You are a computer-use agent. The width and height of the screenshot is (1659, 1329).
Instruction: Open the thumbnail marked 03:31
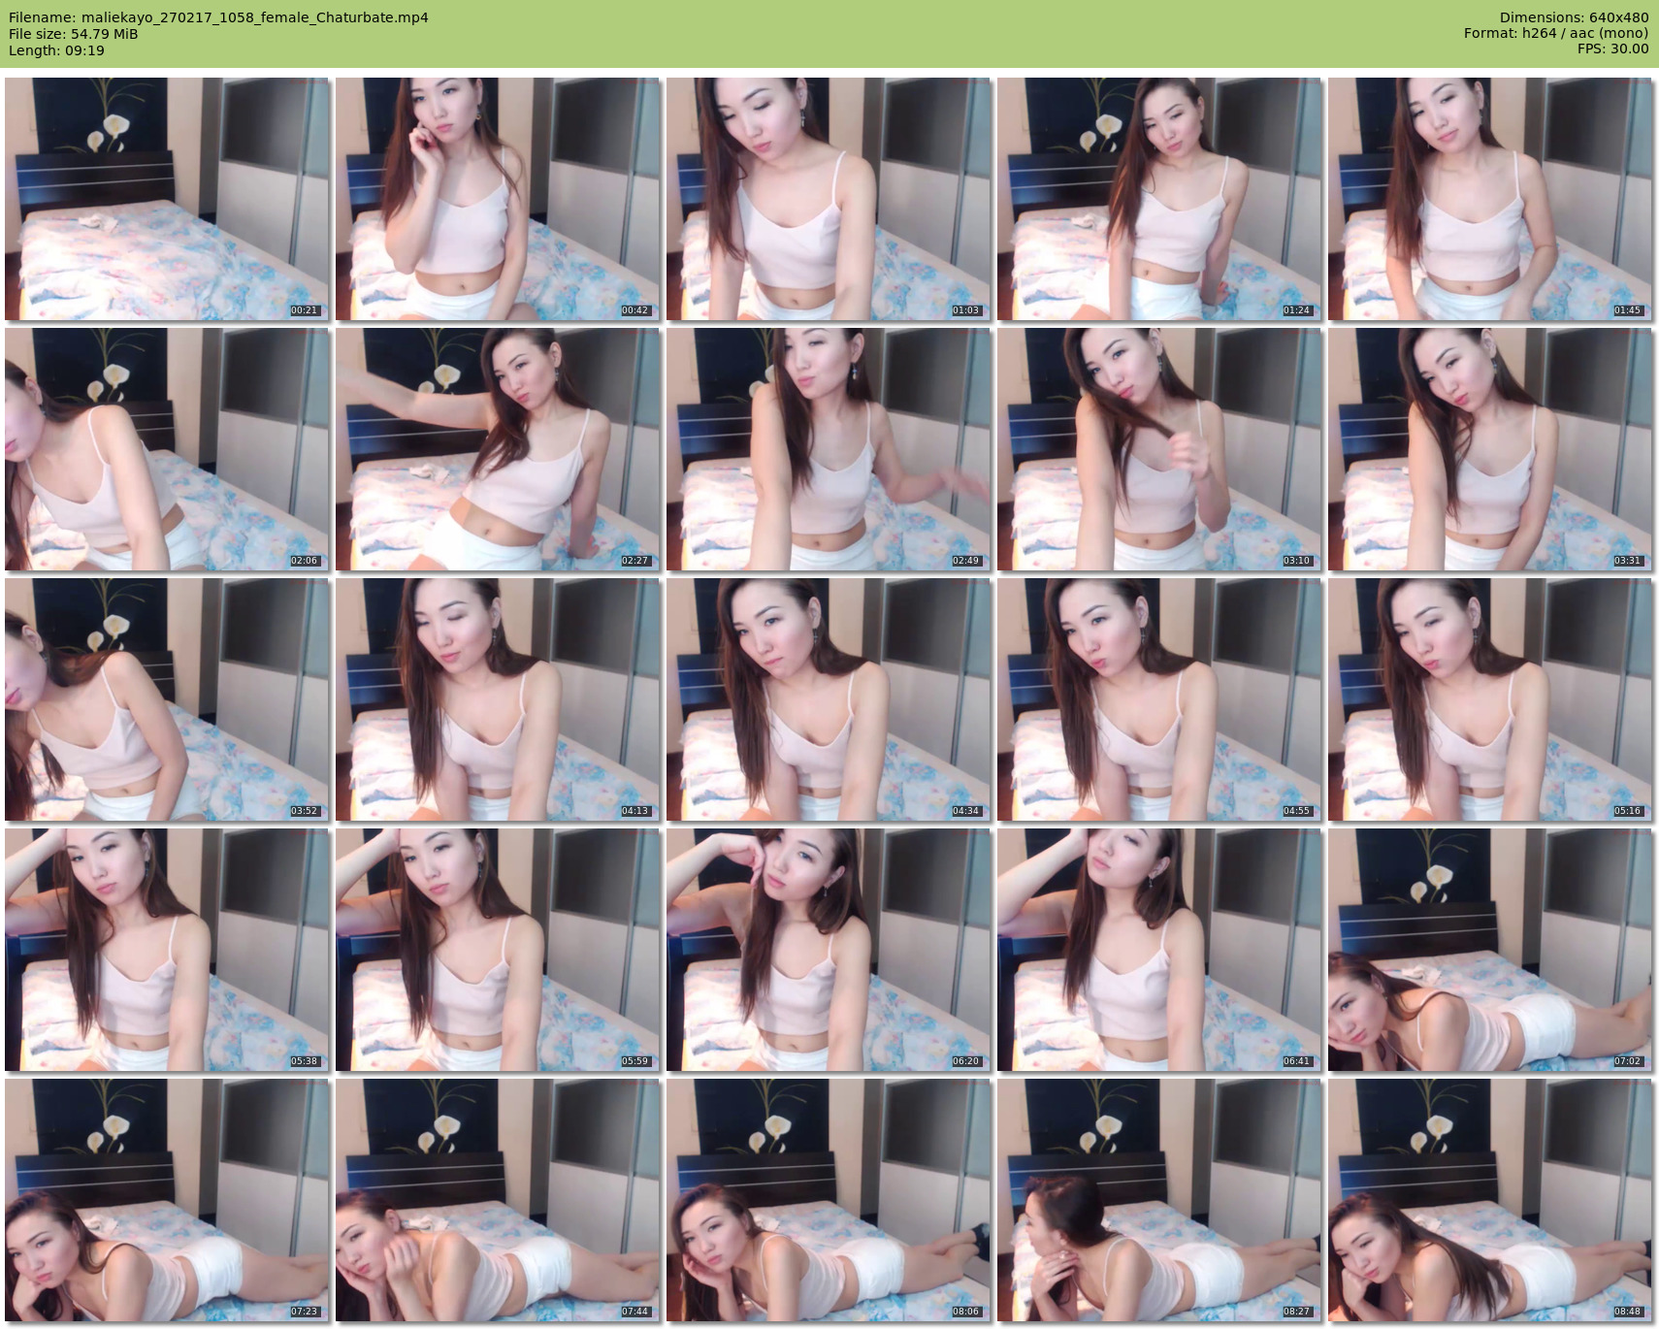pyautogui.click(x=1490, y=449)
